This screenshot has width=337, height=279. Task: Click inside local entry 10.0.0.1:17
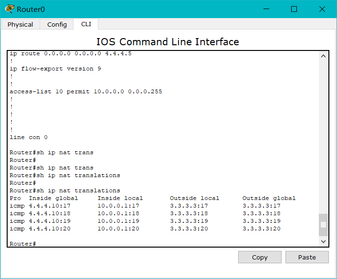(118, 206)
